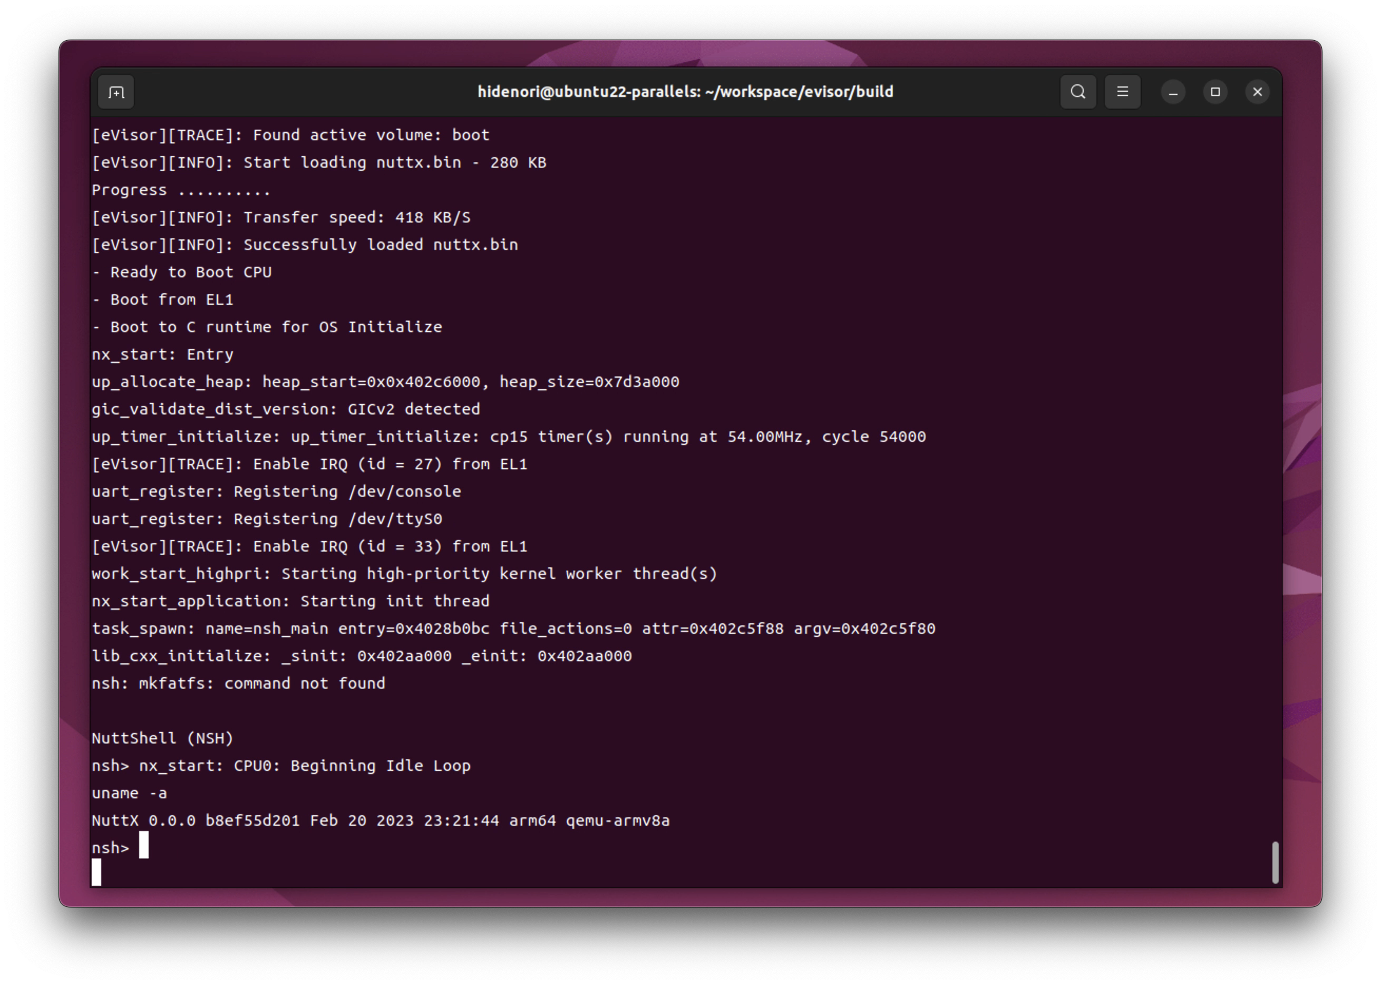Click the Transfer speed log line
1381x985 pixels.
282,217
